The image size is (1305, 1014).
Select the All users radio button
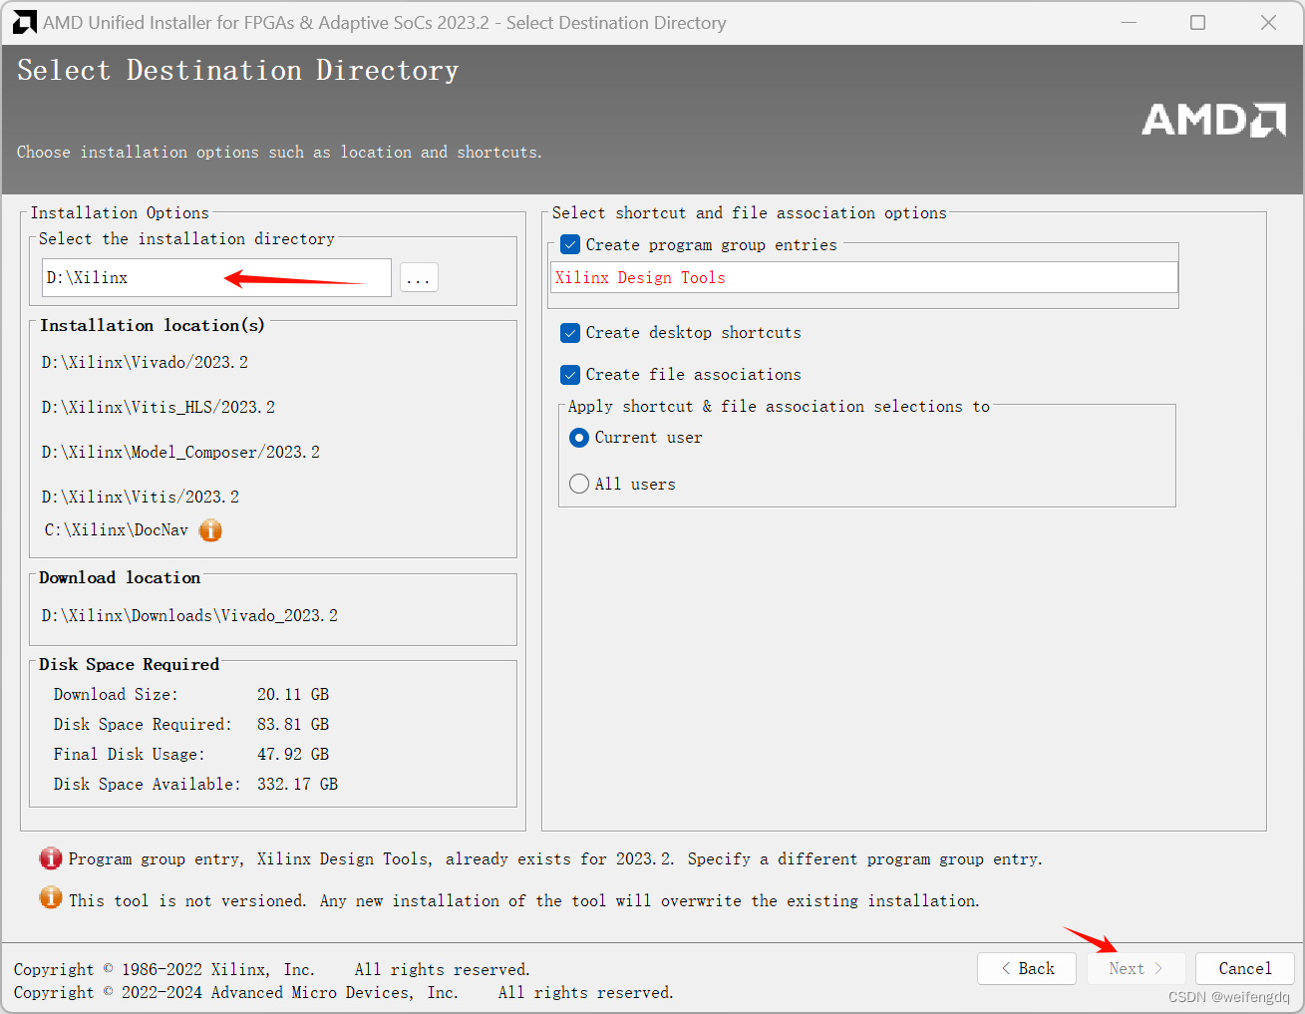(x=579, y=484)
